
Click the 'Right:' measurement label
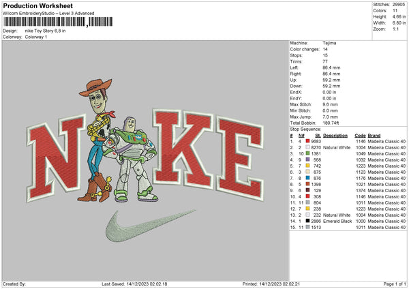point(296,74)
